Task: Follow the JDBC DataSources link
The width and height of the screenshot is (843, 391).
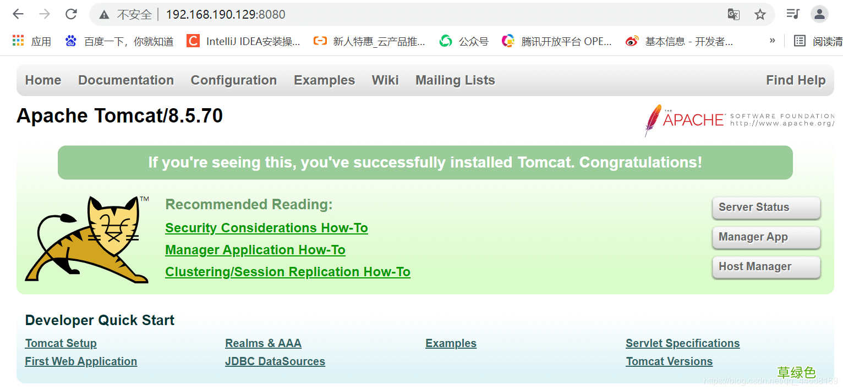Action: [275, 361]
